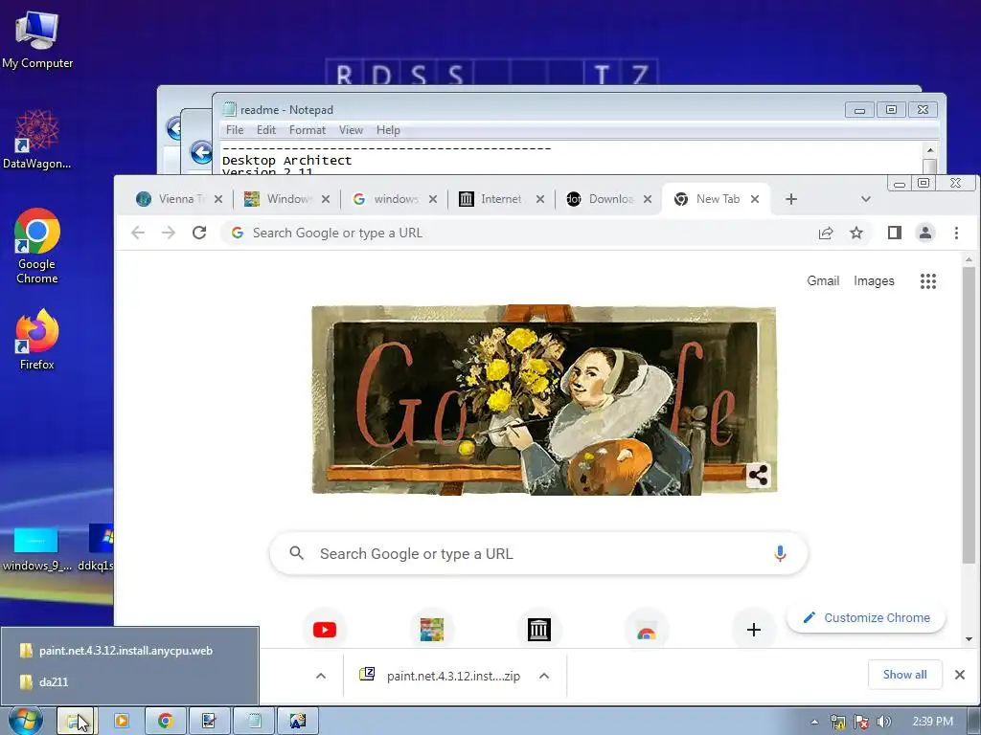Open the Chrome three-dot menu
981x735 pixels.
956,233
